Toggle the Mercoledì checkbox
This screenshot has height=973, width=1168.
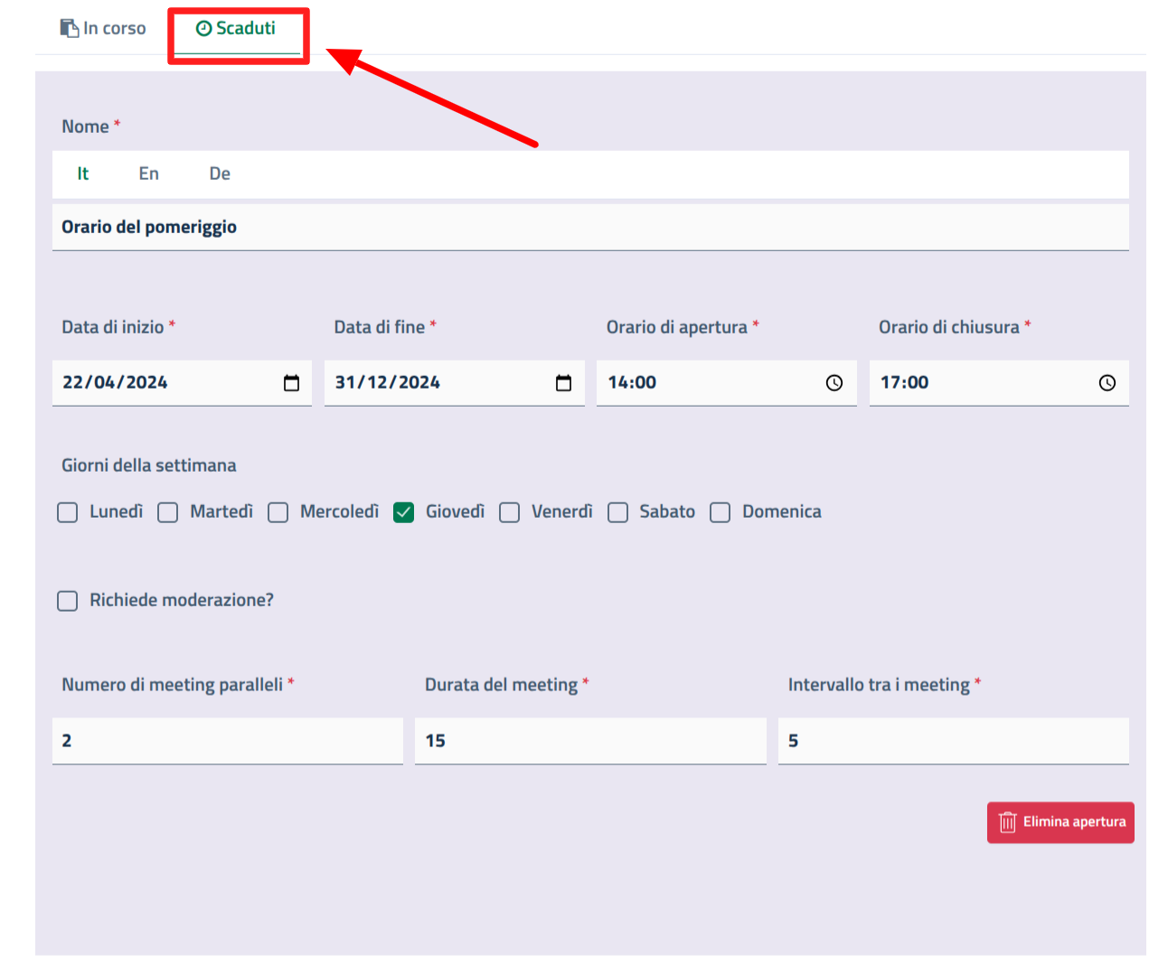278,512
